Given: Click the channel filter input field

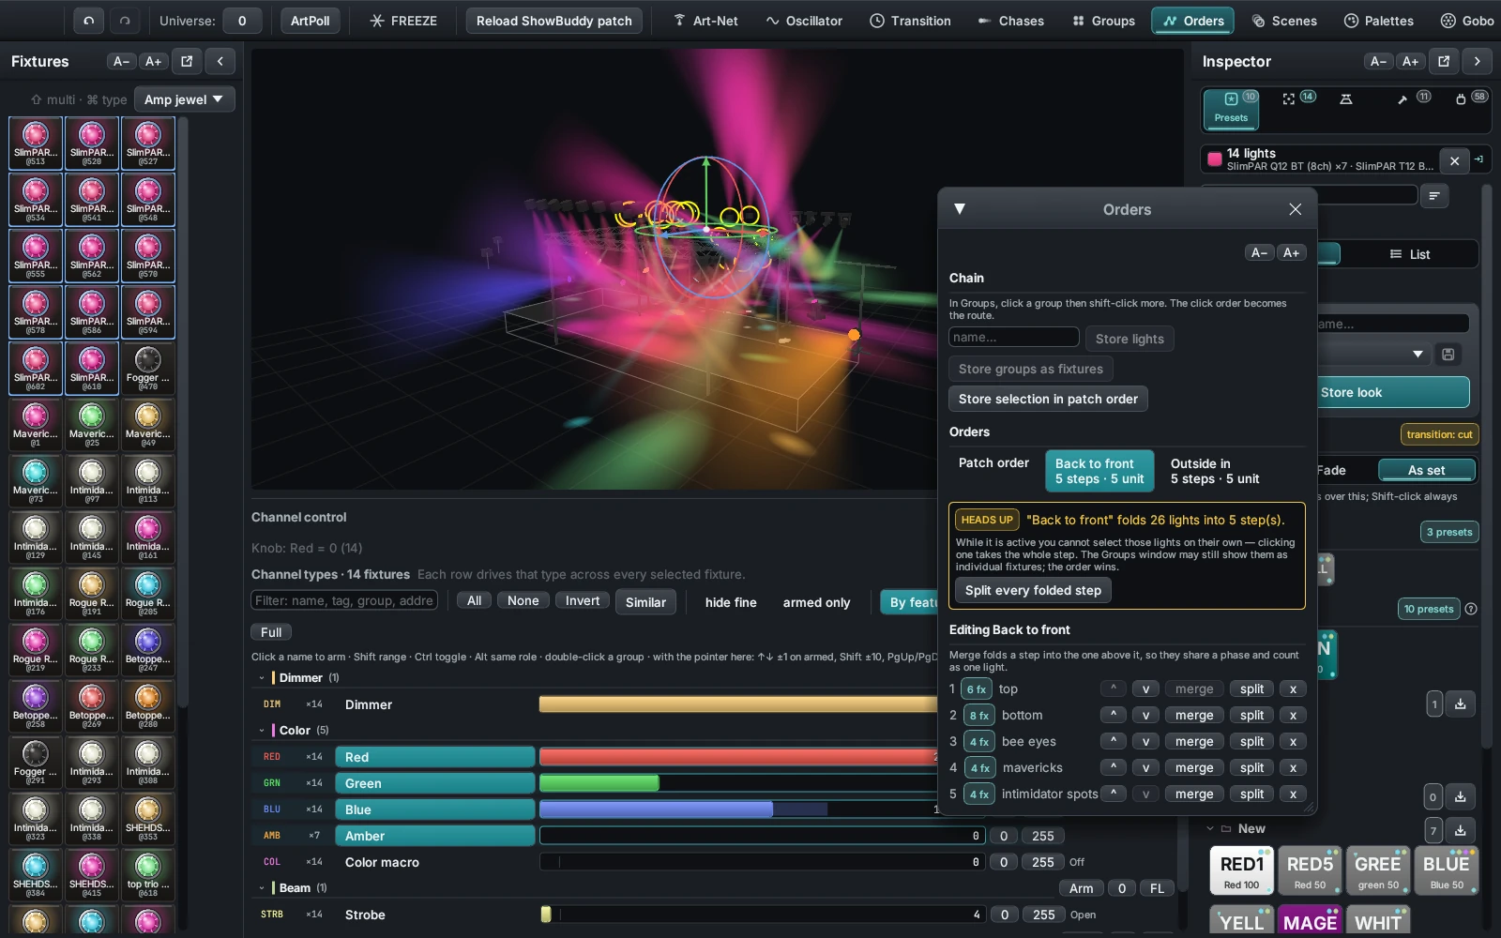Looking at the screenshot, I should click(344, 600).
